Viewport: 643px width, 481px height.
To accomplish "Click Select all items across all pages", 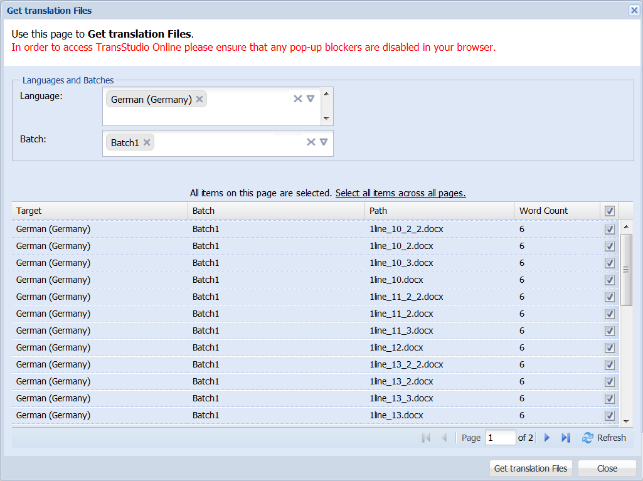I will tap(400, 193).
